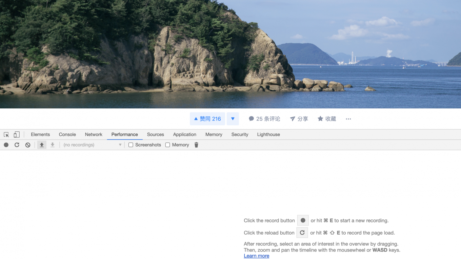461x259 pixels.
Task: Click the 收藏 star favorite button
Action: [327, 119]
